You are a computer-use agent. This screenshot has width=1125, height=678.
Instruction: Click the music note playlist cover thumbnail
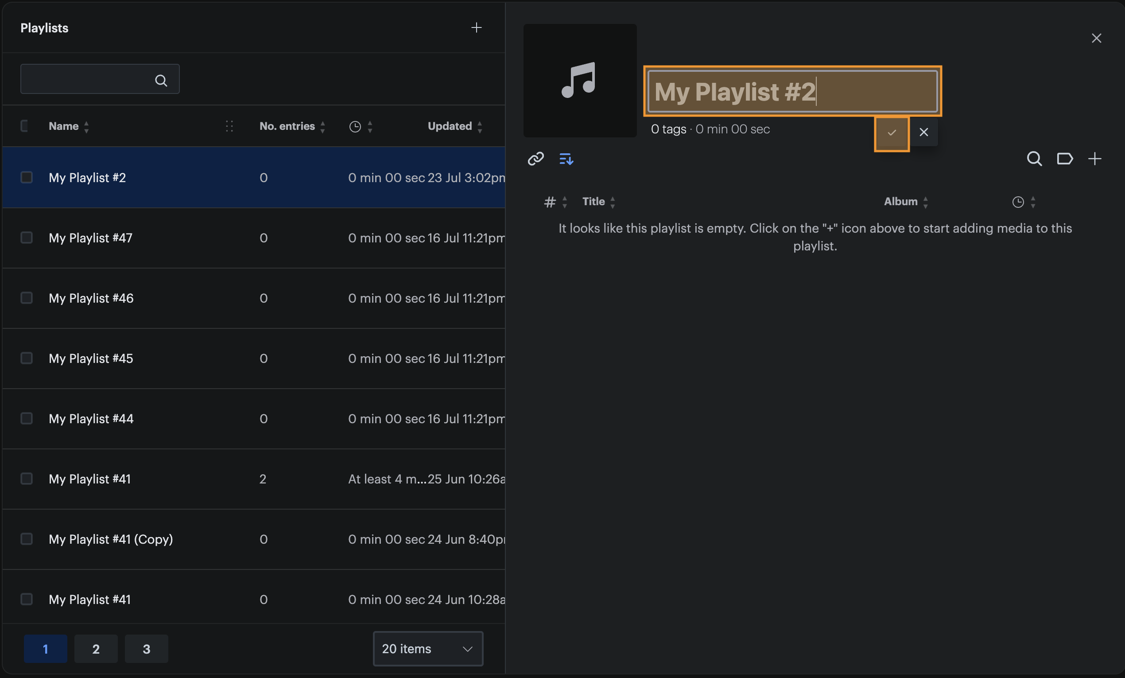pos(580,80)
